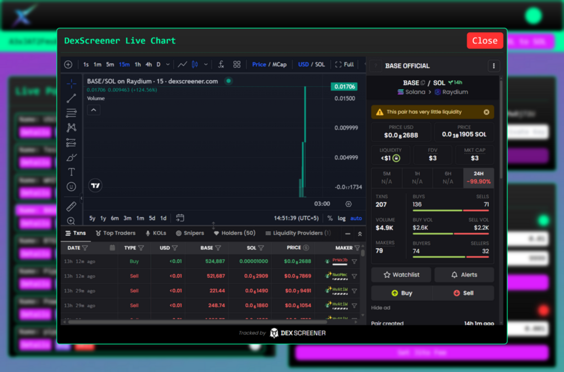Viewport: 564px width, 372px height.
Task: Select the brush drawing tool
Action: [x=71, y=157]
